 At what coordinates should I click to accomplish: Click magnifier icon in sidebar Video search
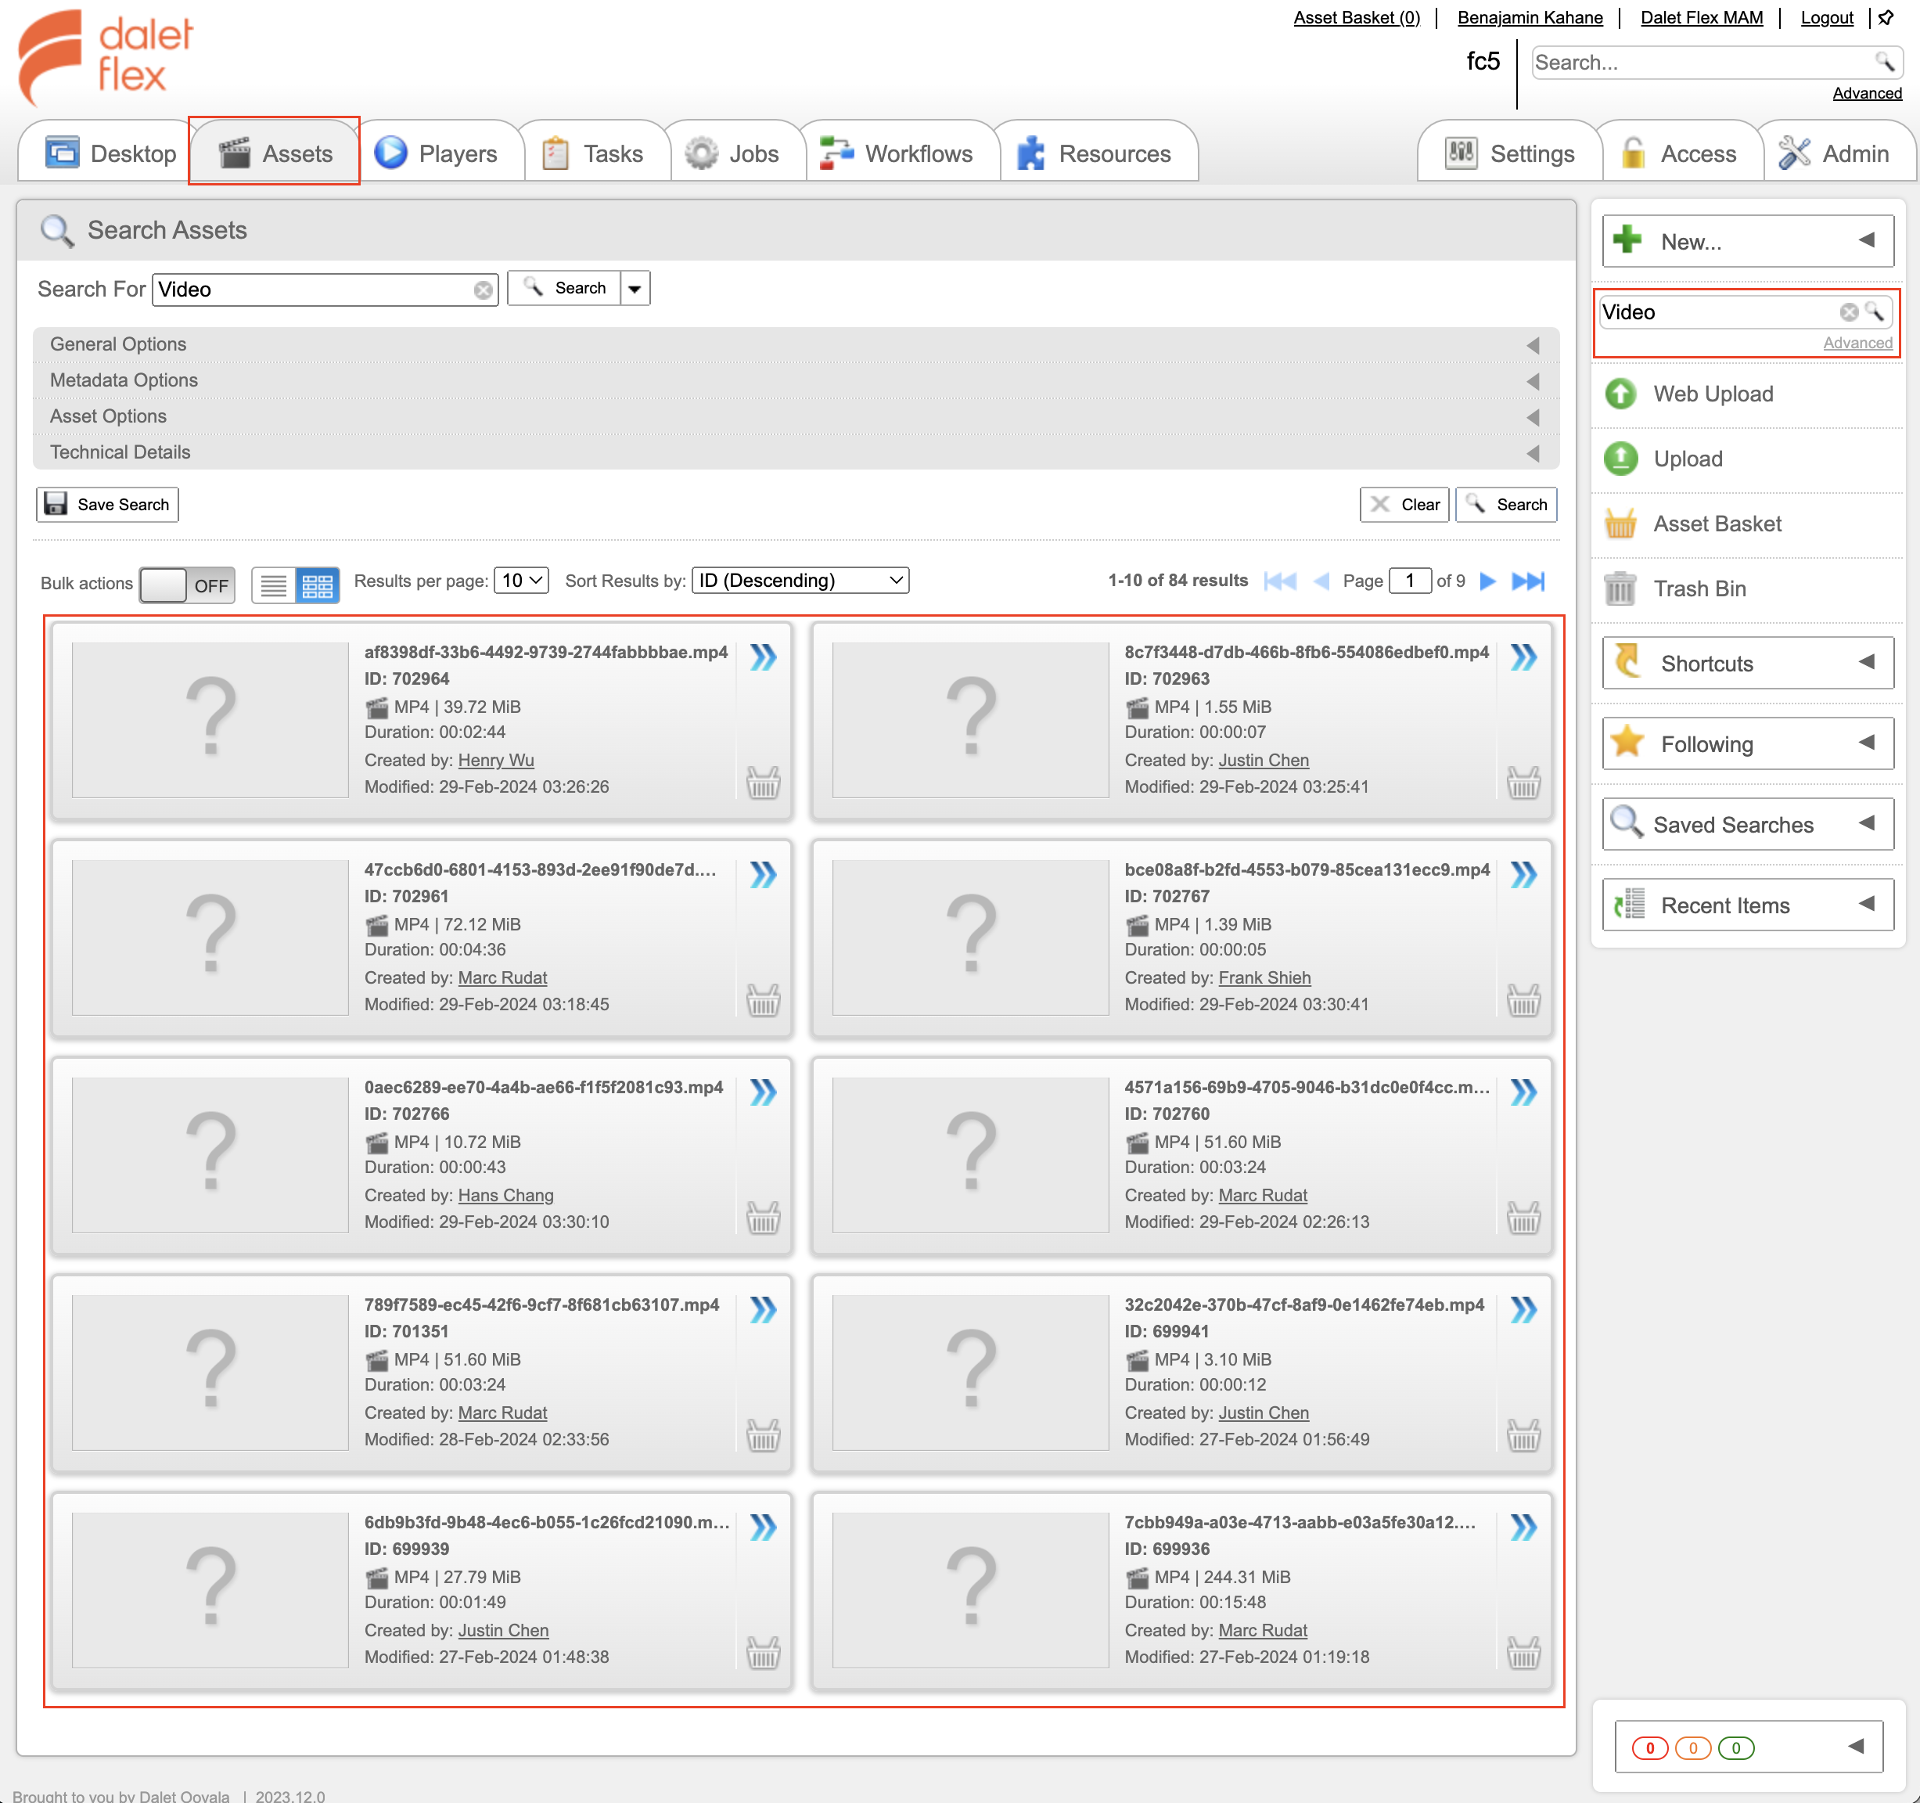coord(1874,311)
